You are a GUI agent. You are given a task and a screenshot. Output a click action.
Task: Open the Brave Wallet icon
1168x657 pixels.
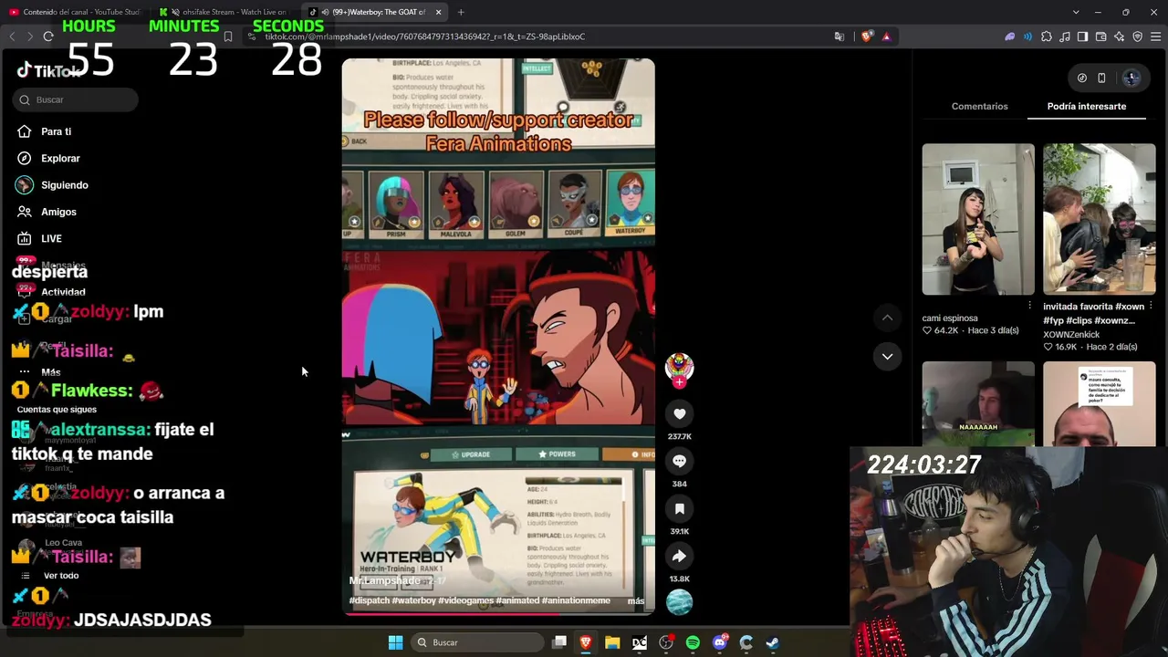coord(1100,36)
